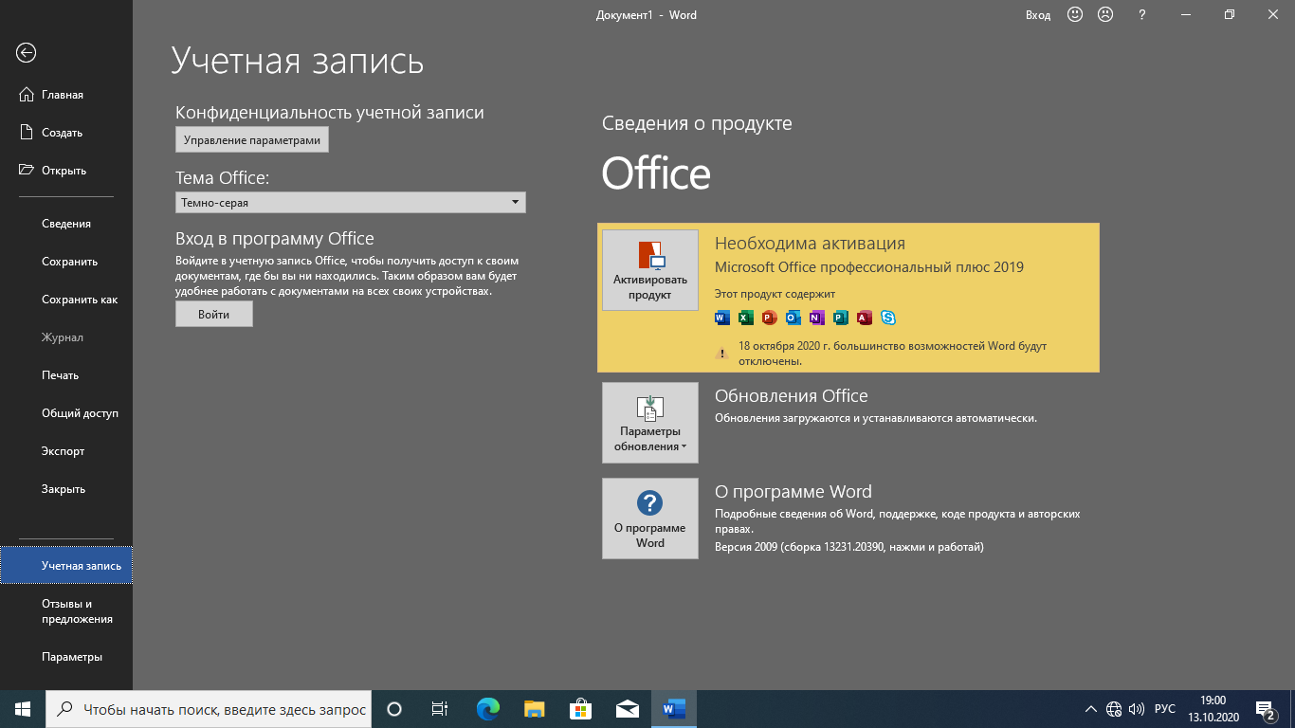Show hidden tray icons chevron
The image size is (1295, 728).
tap(1091, 709)
